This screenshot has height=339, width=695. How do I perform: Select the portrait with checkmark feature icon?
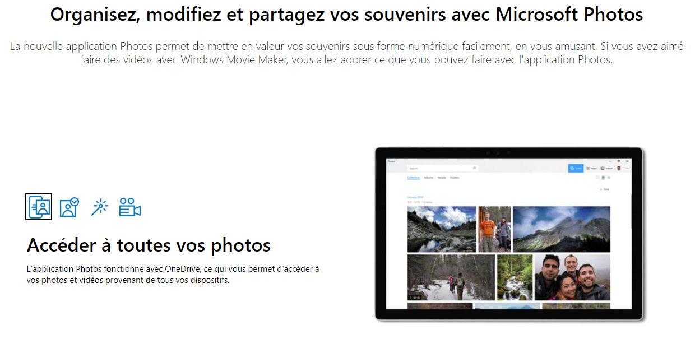tap(69, 207)
